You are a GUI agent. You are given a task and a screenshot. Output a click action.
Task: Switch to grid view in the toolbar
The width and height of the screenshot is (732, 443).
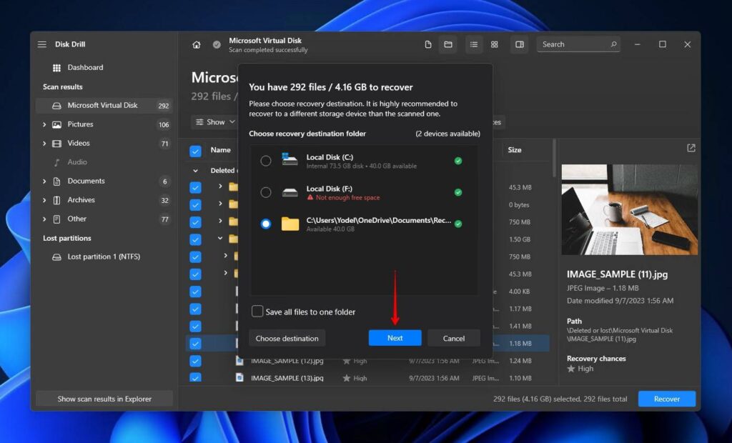494,44
